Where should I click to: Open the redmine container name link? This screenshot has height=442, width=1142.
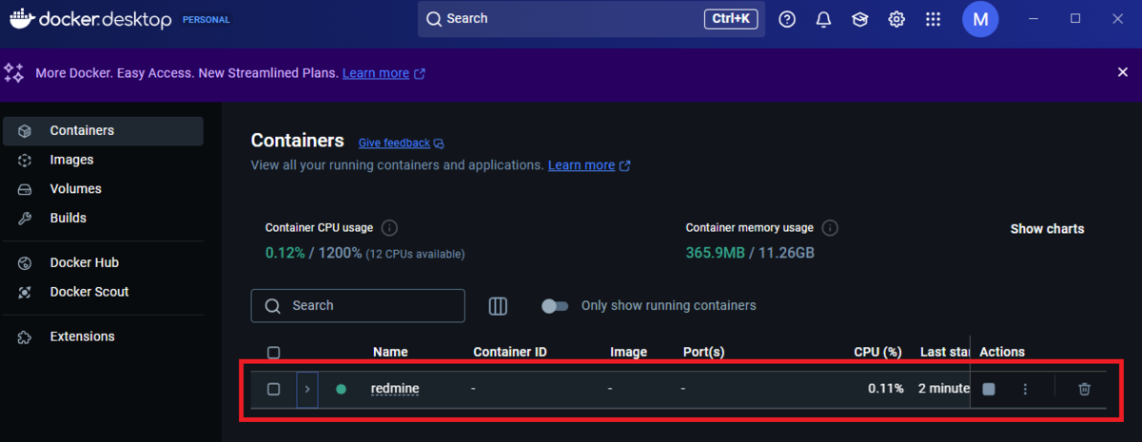[x=395, y=389]
